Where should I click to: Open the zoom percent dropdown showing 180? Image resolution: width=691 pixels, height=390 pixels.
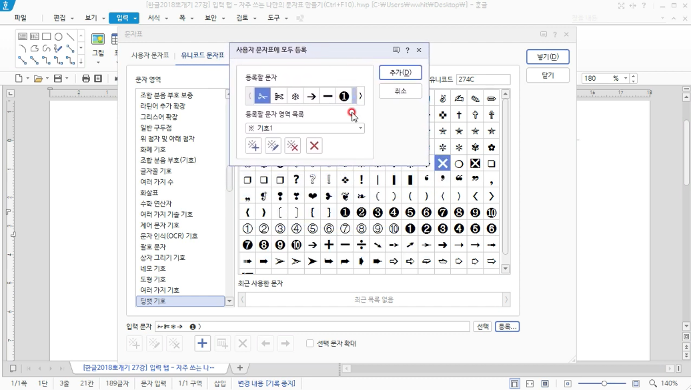[626, 79]
